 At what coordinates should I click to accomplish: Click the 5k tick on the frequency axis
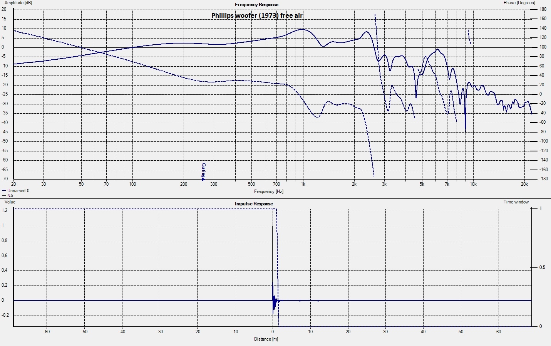point(422,184)
